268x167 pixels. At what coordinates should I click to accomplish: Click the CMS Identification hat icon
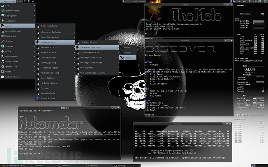point(78,42)
